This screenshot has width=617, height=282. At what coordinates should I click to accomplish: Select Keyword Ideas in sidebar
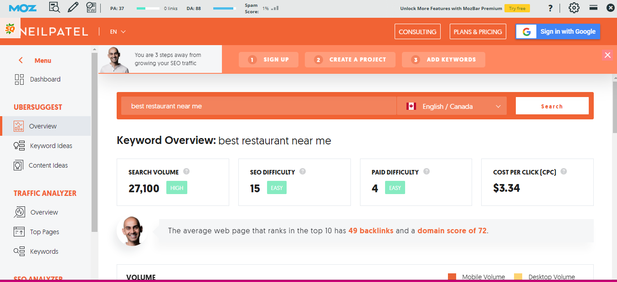click(x=51, y=145)
